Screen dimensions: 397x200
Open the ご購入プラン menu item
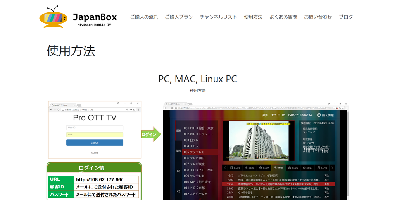click(179, 17)
